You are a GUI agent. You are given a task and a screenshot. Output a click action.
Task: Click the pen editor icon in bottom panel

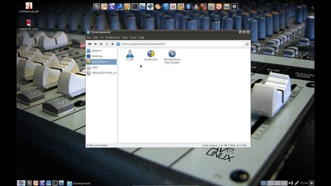point(61,183)
